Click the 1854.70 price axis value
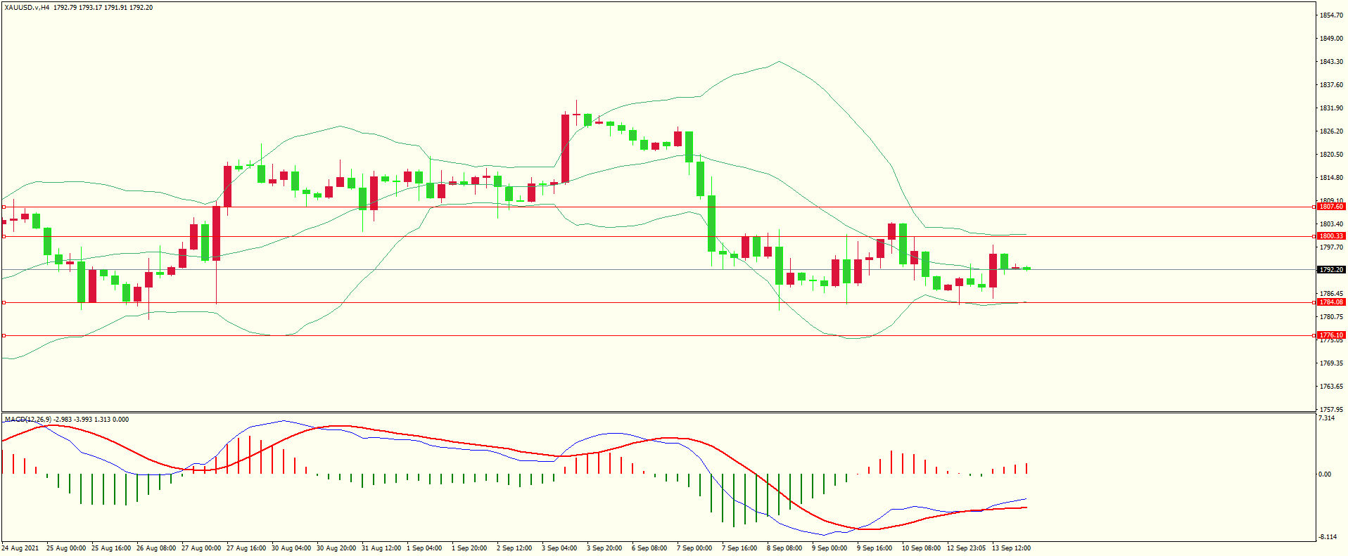Screen dimensions: 1348x556 [1331, 15]
